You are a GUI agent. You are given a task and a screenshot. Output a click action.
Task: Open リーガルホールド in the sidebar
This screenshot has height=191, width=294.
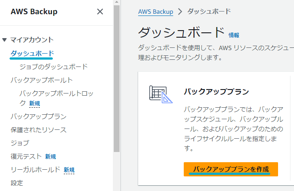[x=35, y=170]
